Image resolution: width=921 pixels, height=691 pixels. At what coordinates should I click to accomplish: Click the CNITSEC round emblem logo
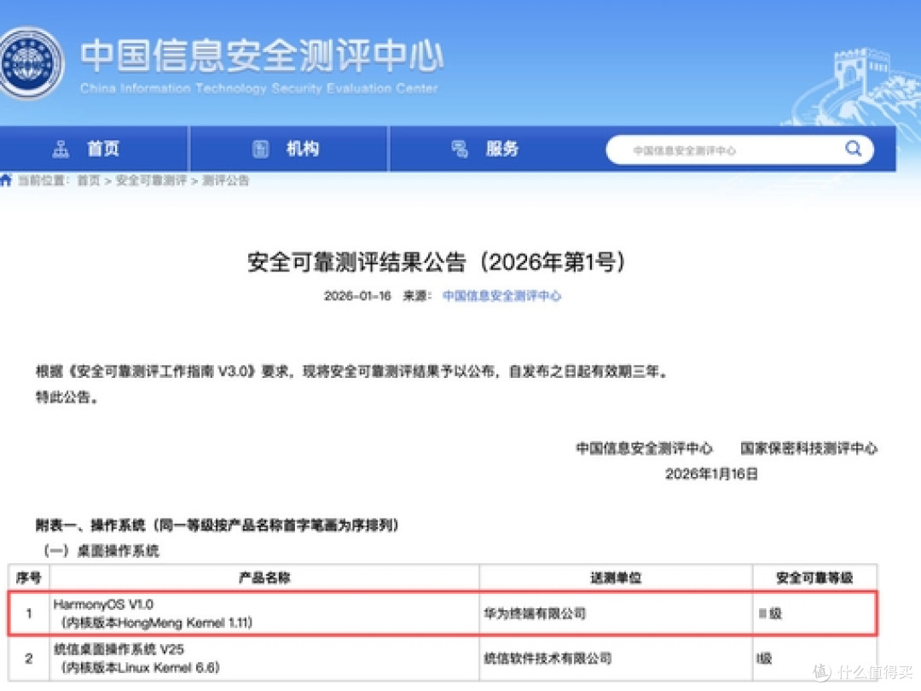tap(31, 62)
